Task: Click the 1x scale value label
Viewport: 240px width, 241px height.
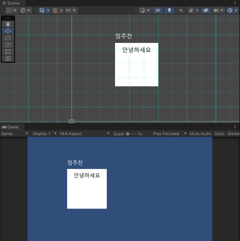Action: pos(140,134)
